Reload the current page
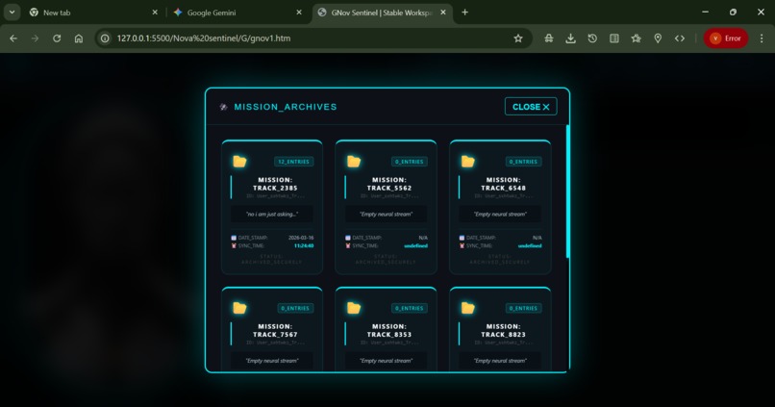775x407 pixels. pos(57,38)
